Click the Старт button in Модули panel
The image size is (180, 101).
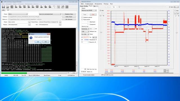85,15
